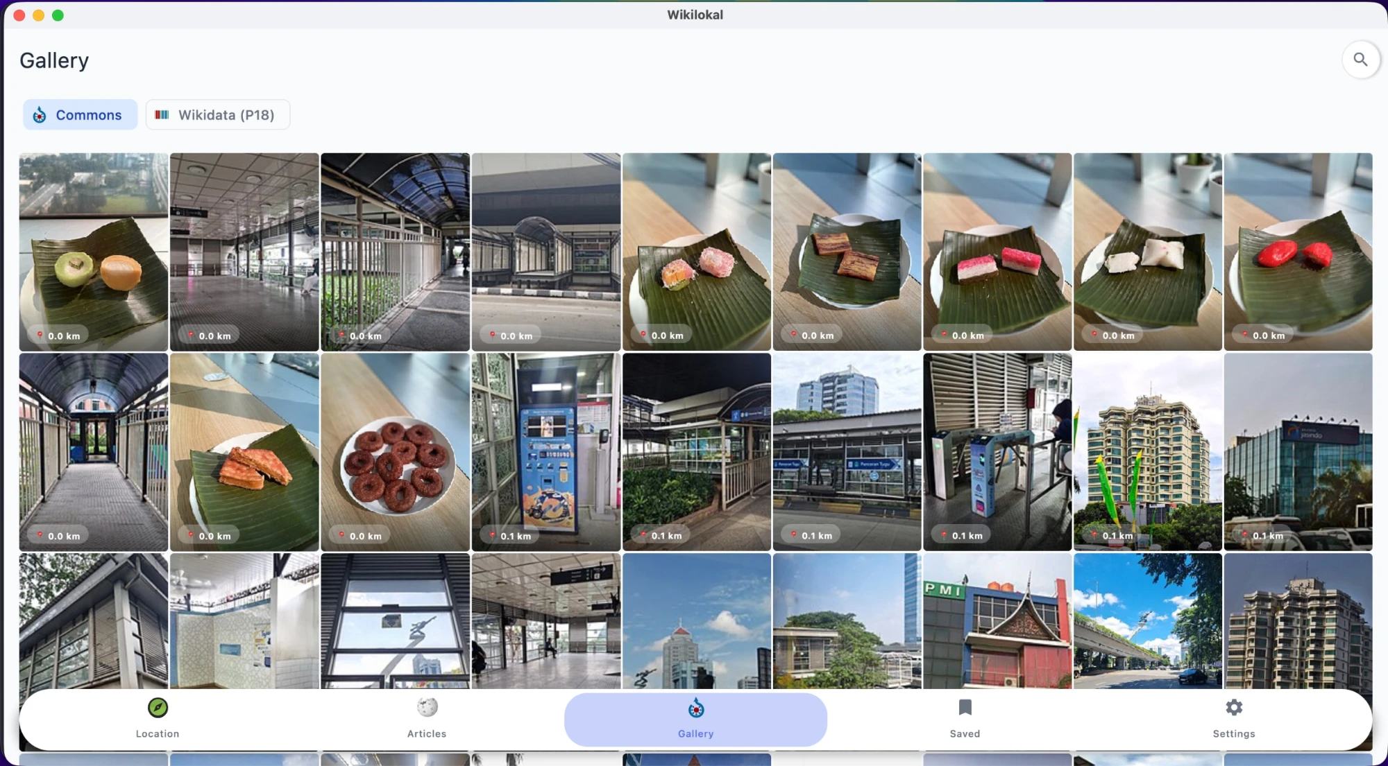Click the Wikipedia globe Articles icon
1388x766 pixels.
(427, 708)
